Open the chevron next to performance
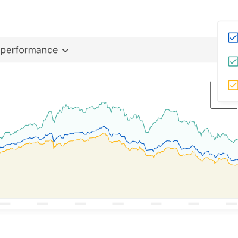Screen dimensions: 238x238 coord(65,51)
